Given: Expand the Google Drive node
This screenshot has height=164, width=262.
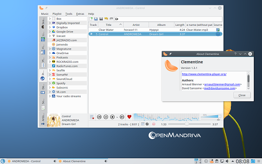Looking at the screenshot, I should click(x=50, y=32).
